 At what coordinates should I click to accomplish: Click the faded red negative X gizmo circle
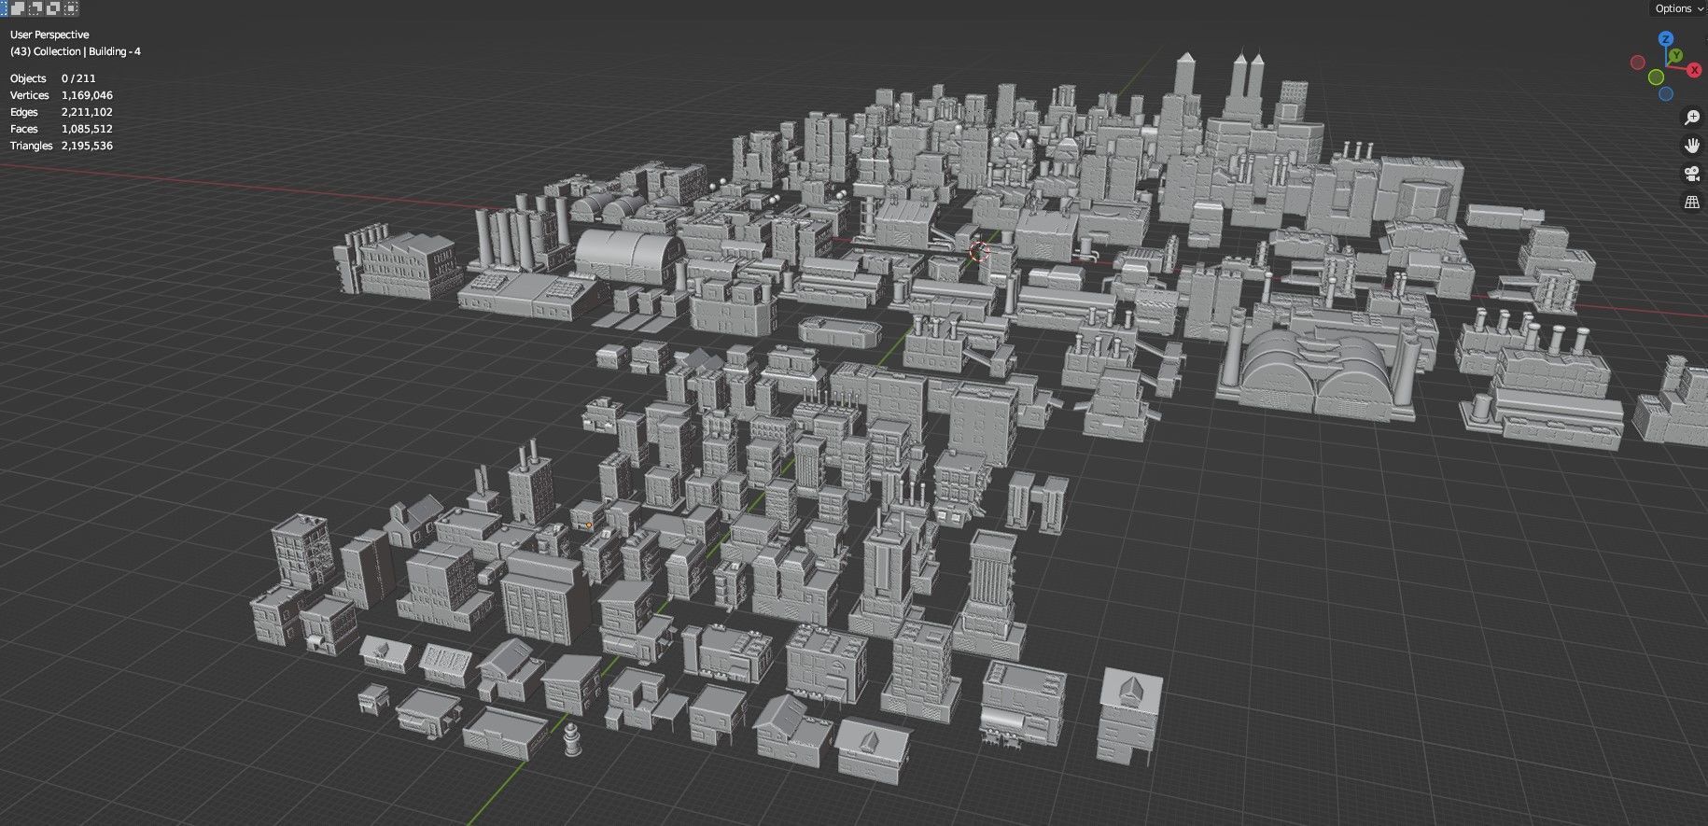tap(1638, 63)
